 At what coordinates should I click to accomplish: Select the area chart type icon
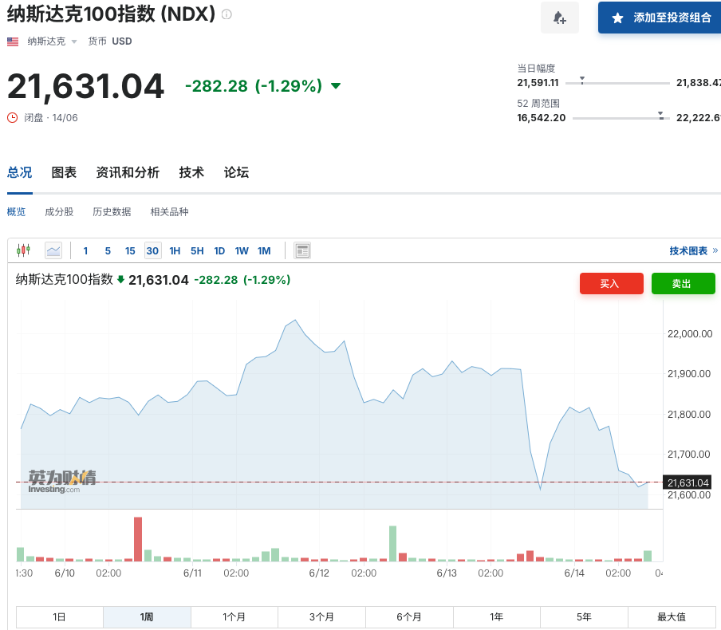pyautogui.click(x=53, y=250)
